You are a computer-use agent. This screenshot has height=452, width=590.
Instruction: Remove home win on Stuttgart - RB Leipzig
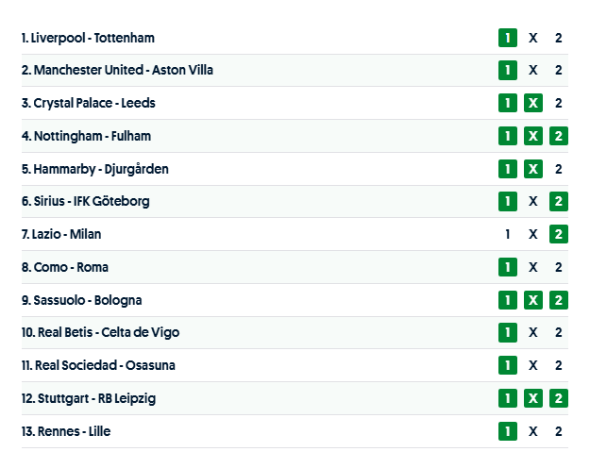click(x=508, y=398)
